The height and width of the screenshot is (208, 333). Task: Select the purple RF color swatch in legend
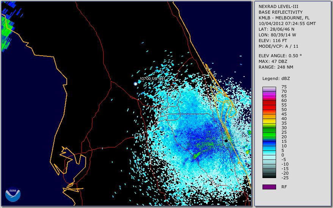click(x=269, y=187)
